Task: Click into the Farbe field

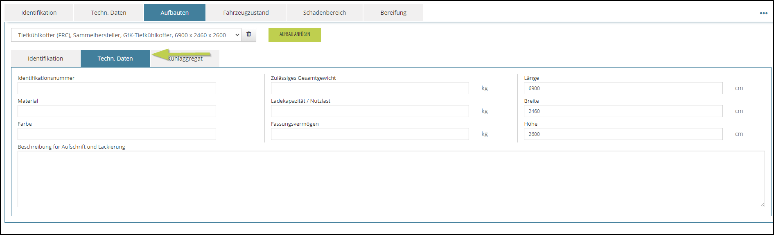Action: [x=117, y=134]
